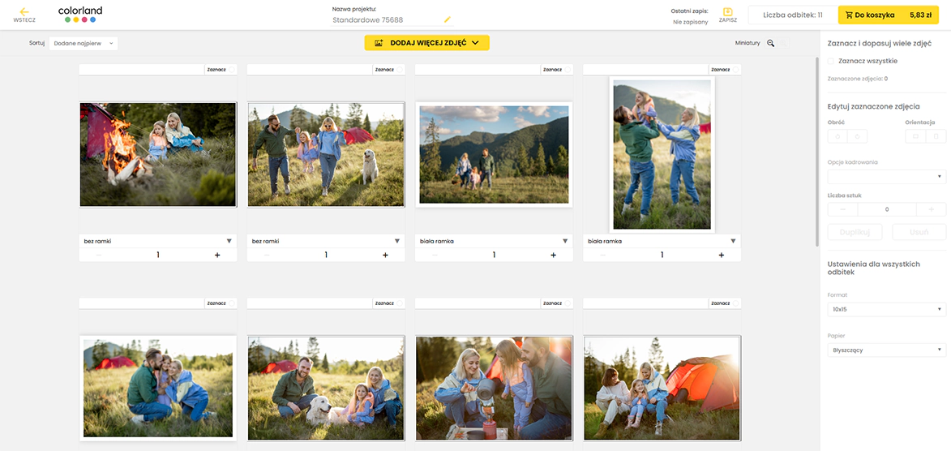Open the Opcje kadrowania dropdown
Viewport: 951px width, 451px height.
[887, 177]
